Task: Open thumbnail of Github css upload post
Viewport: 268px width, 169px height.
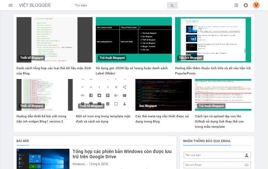Action: (223, 95)
